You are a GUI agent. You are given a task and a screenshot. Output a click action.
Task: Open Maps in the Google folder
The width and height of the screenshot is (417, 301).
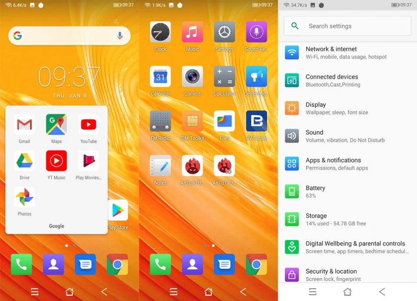pos(56,125)
